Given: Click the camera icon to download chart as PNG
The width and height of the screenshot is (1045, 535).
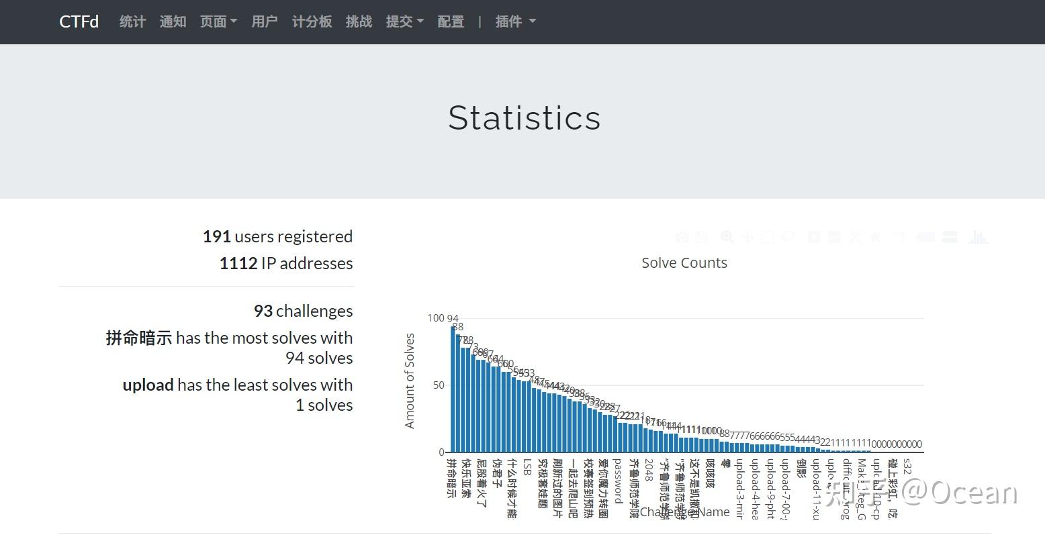Looking at the screenshot, I should click(682, 237).
